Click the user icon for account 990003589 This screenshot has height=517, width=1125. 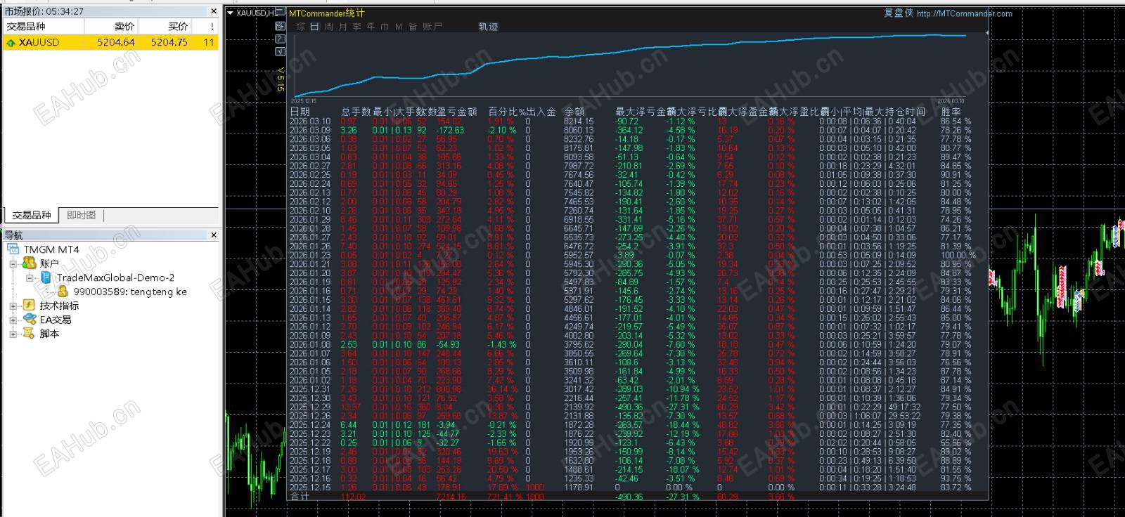tap(63, 292)
